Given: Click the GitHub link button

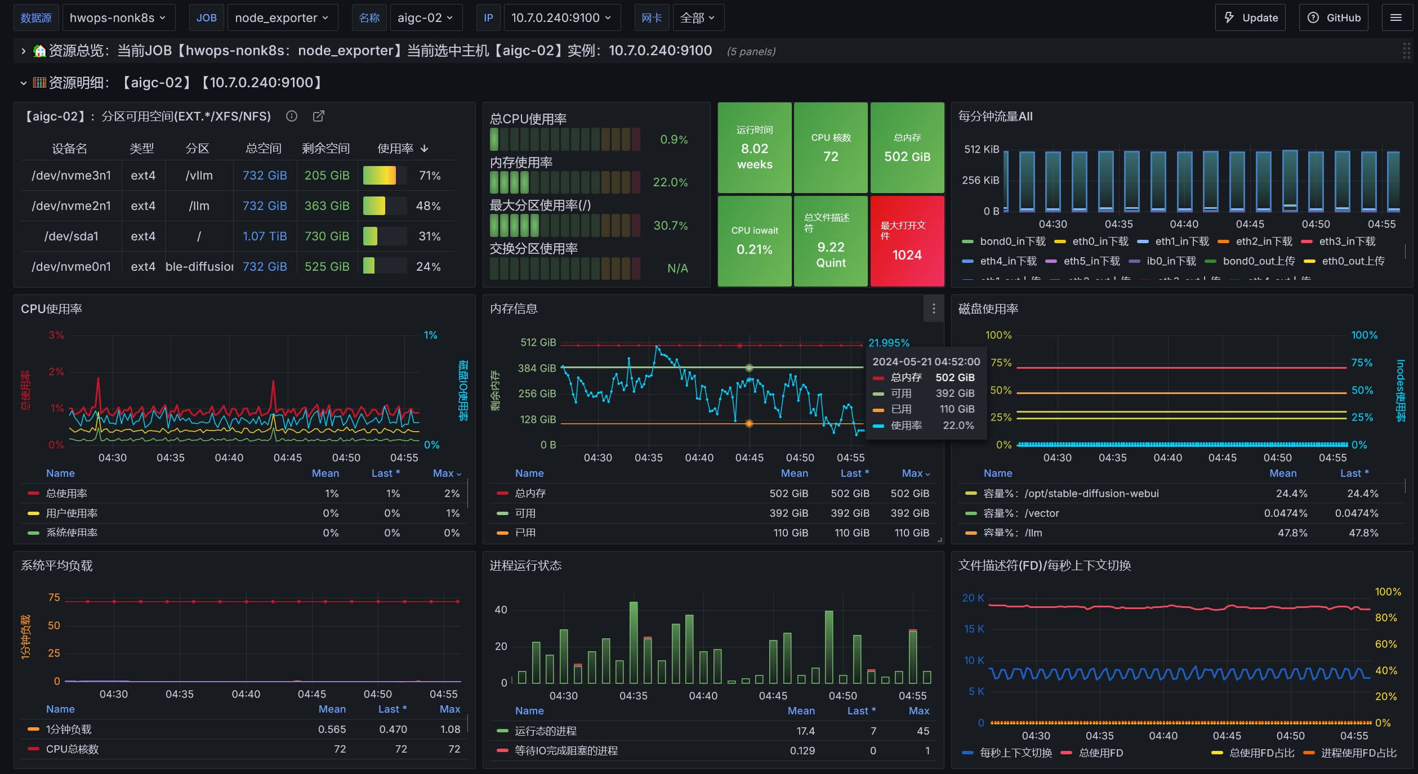Looking at the screenshot, I should (1334, 17).
